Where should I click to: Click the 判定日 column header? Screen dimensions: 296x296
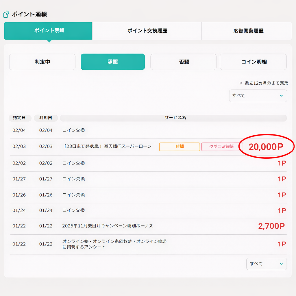point(20,118)
